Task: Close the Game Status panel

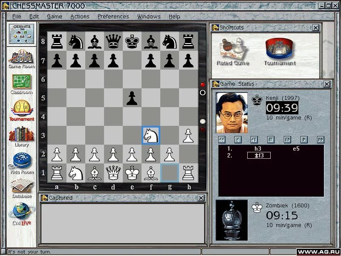Action: 327,84
